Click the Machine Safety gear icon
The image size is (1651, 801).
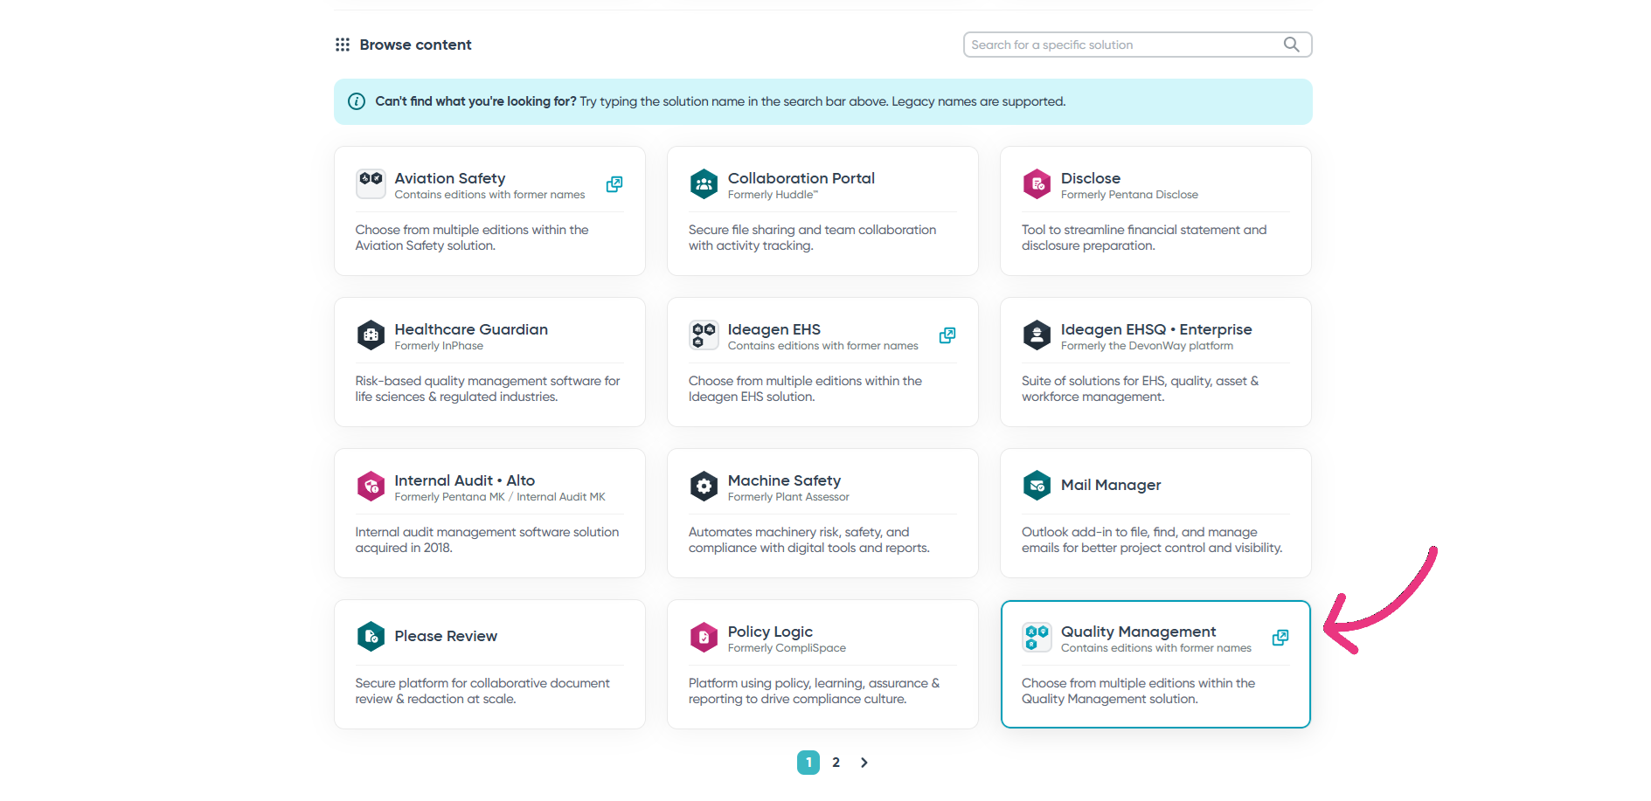[x=704, y=487]
